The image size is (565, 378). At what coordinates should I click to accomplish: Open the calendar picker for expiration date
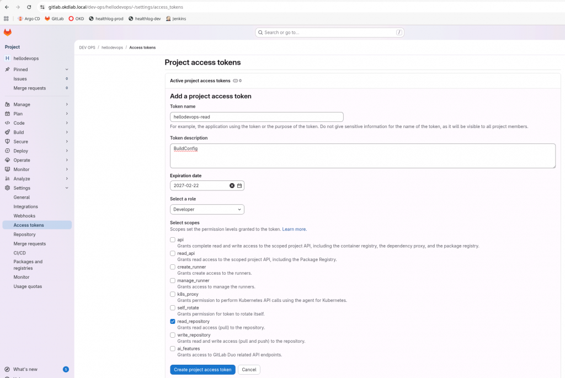tap(239, 186)
